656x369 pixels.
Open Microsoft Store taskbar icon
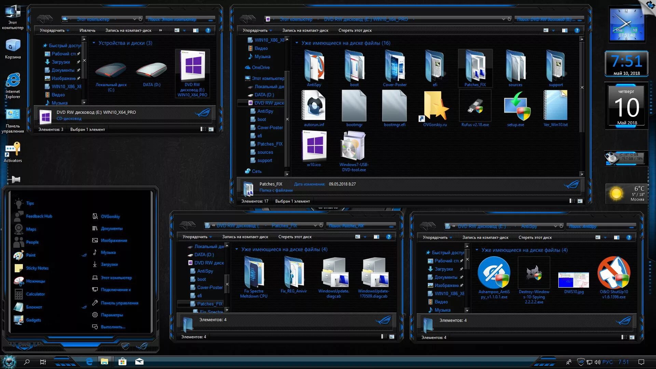[122, 362]
